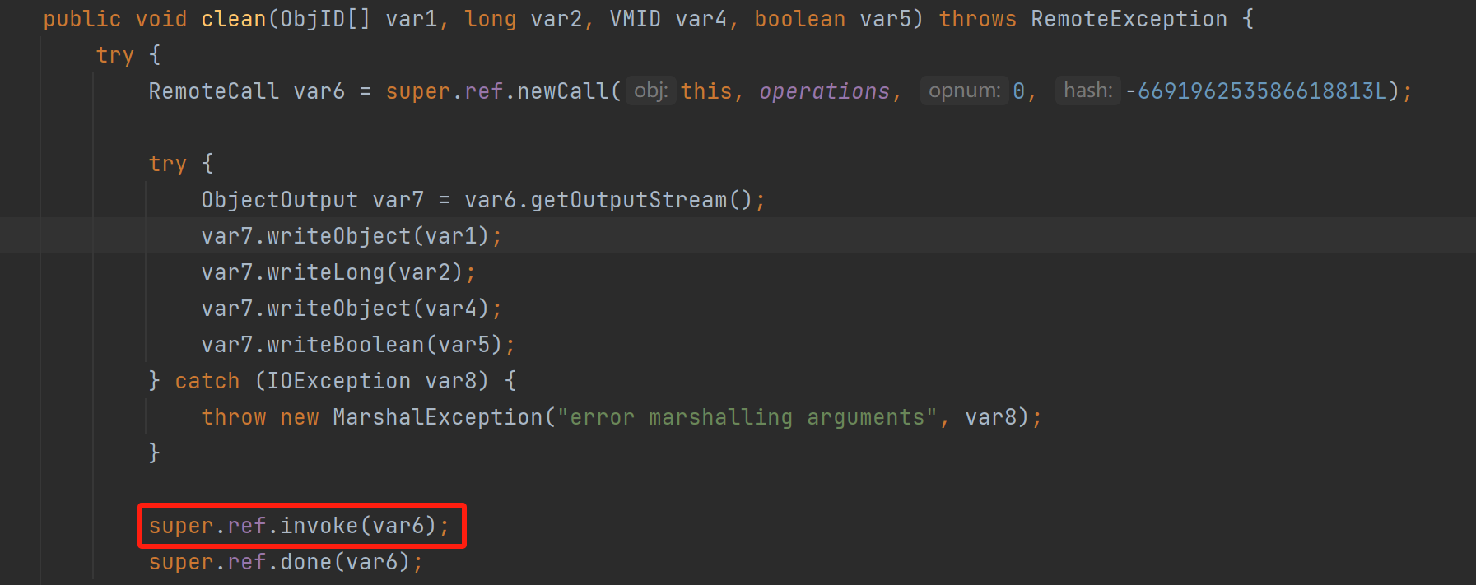Viewport: 1476px width, 585px height.
Task: Click the super.ref.invoke(var6) statement
Action: [x=300, y=526]
